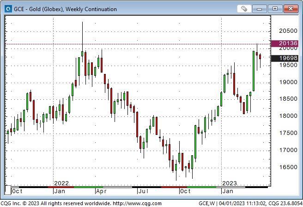Close the GCE Gold chart window
This screenshot has height=207, width=303.
pos(291,9)
